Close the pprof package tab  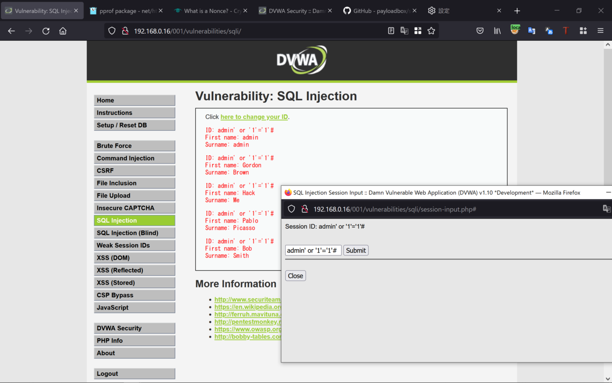click(161, 11)
